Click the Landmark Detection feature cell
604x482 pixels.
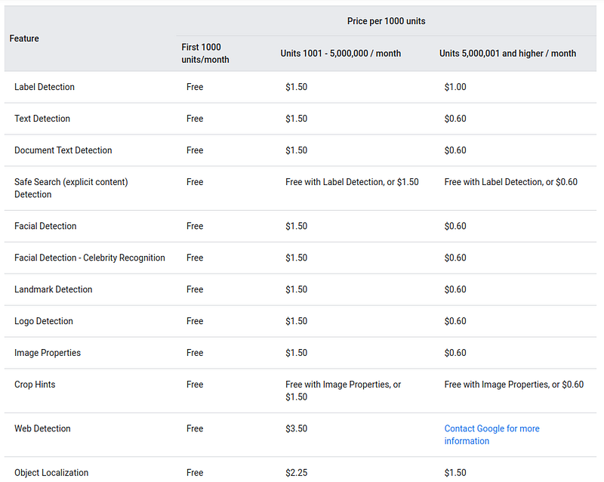click(x=53, y=289)
